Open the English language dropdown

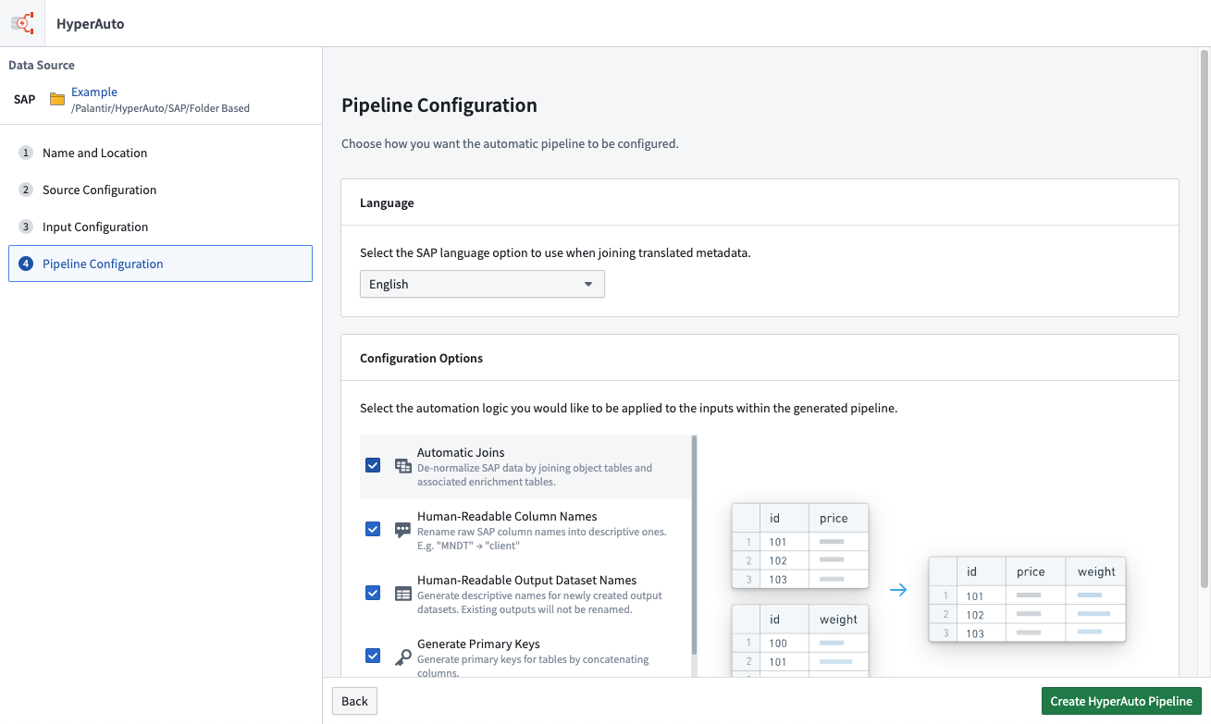pos(482,284)
